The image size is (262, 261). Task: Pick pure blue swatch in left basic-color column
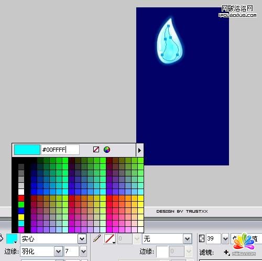click(x=21, y=211)
